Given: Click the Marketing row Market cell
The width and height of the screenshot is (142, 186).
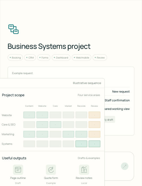Looking at the screenshot, I should click(x=68, y=134).
